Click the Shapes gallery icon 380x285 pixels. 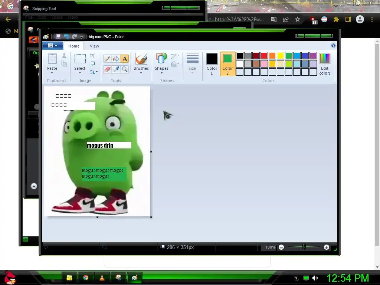161,59
